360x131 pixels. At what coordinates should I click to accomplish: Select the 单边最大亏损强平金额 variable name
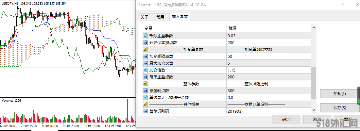[x=169, y=98]
